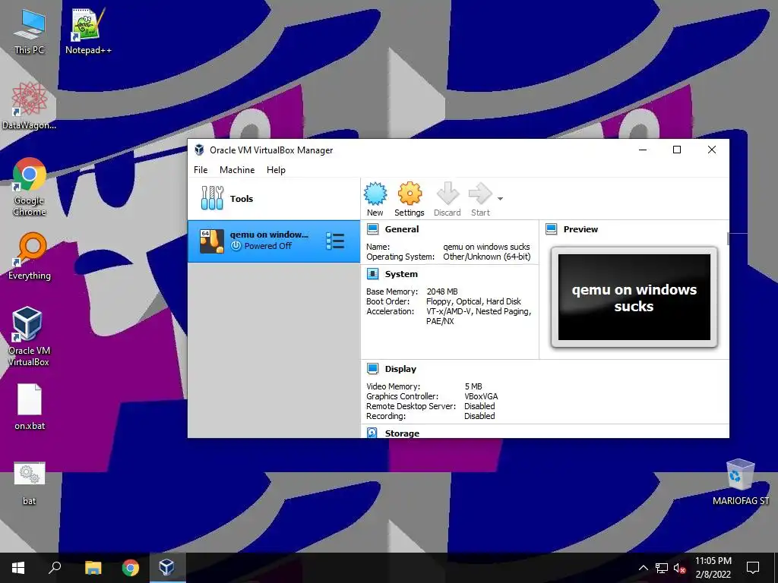This screenshot has width=778, height=583.
Task: Open the Help menu
Action: click(x=276, y=169)
